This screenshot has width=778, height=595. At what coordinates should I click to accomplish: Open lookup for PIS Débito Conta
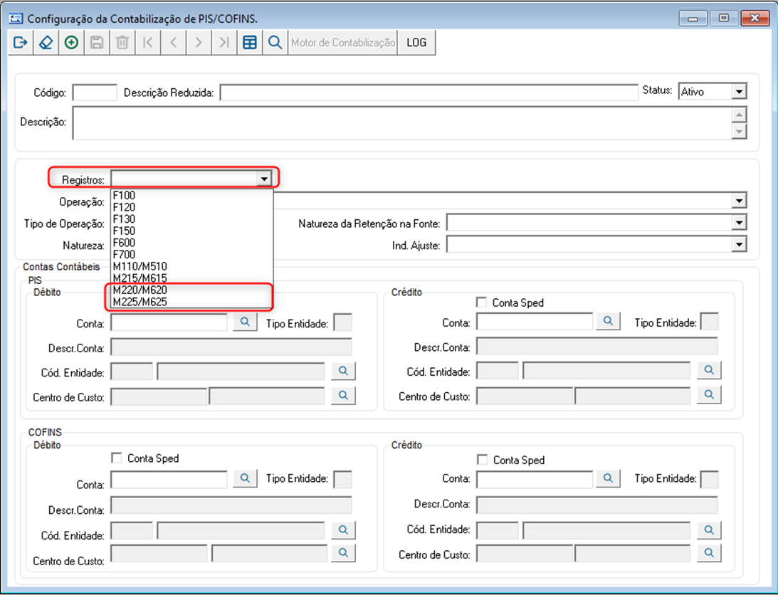245,322
